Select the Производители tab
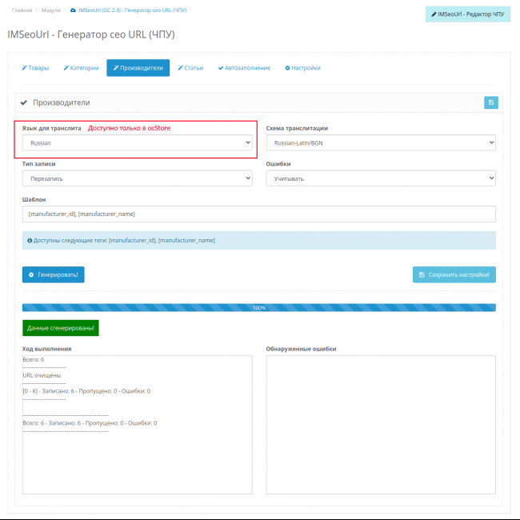Viewport: 520px width, 520px height. (x=138, y=68)
